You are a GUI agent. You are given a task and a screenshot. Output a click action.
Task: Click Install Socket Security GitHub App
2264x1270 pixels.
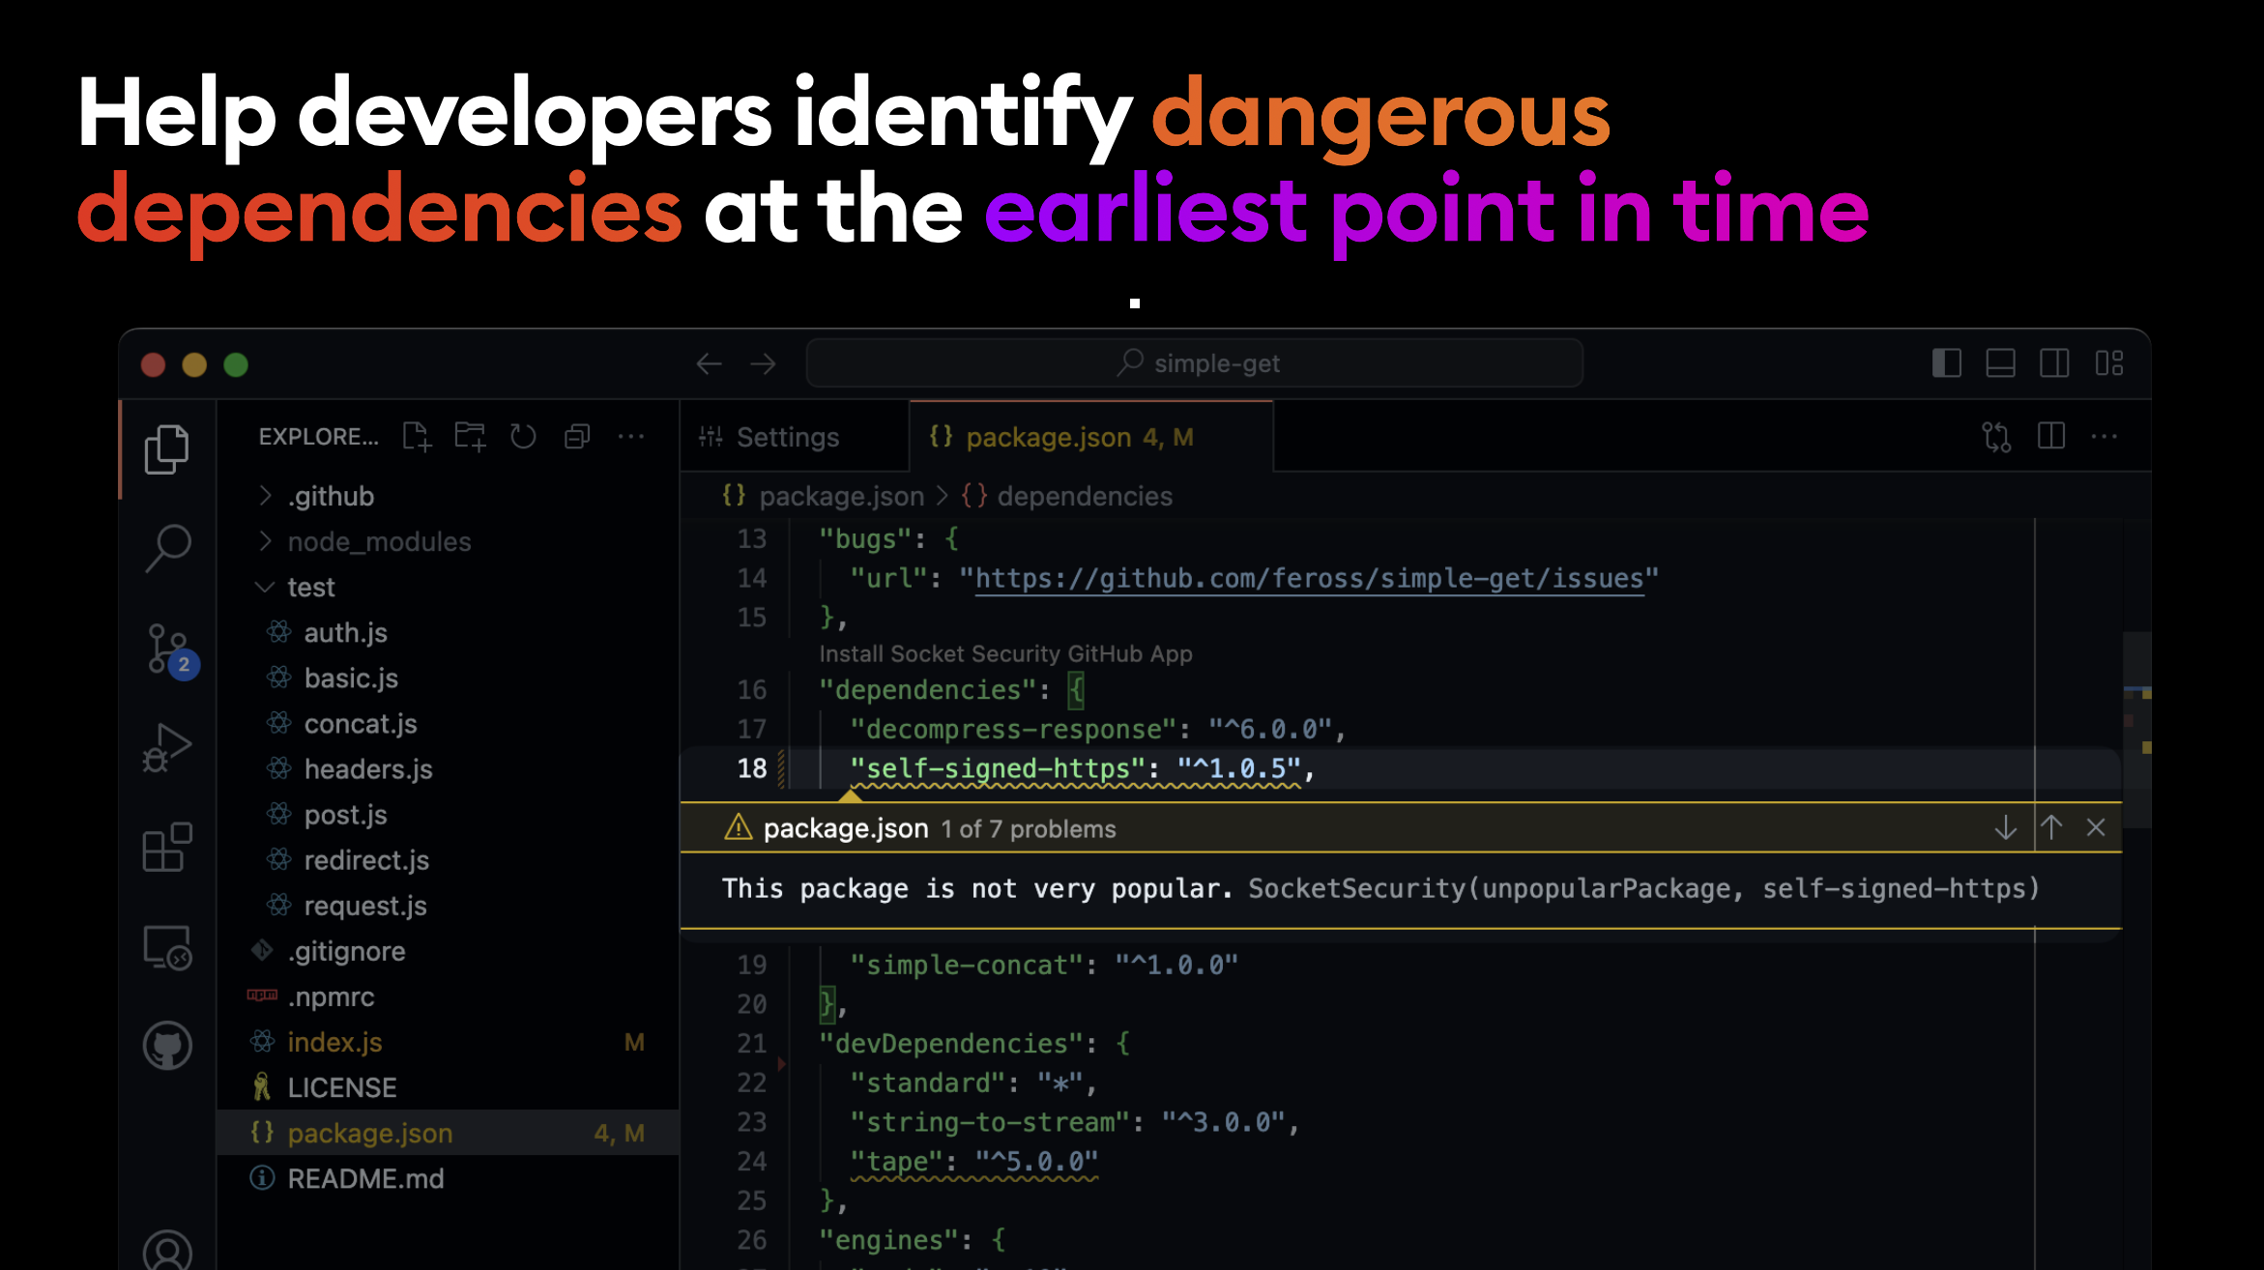click(1006, 654)
